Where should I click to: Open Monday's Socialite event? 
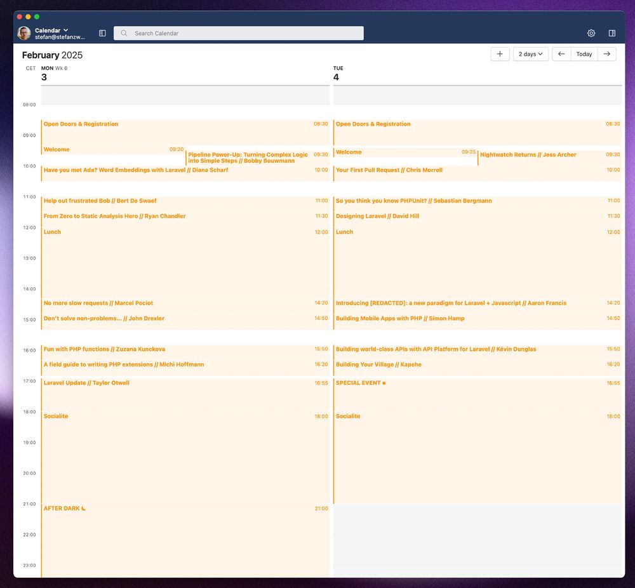coord(185,458)
